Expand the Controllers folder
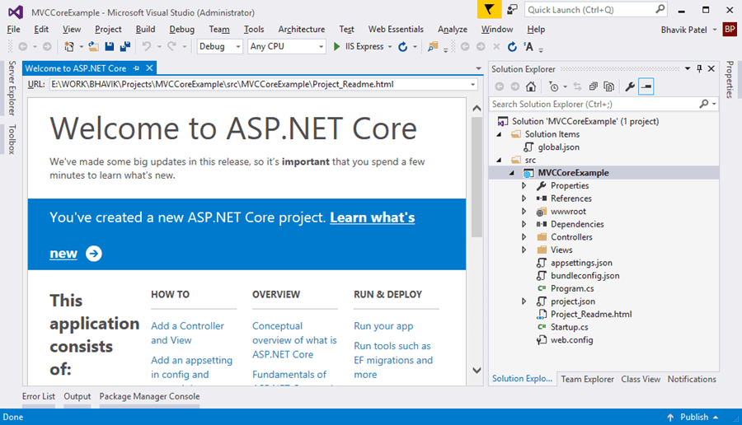This screenshot has height=425, width=742. coord(524,237)
